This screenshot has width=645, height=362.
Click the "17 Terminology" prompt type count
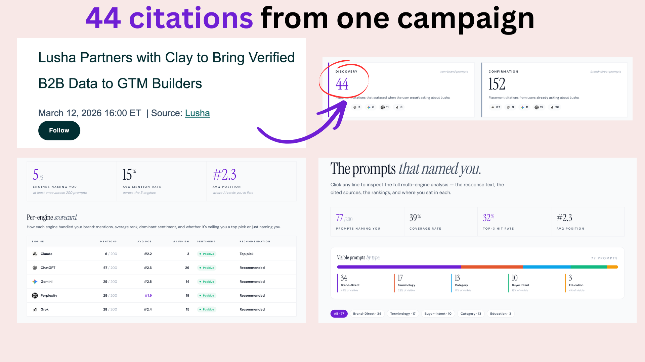[x=406, y=283]
